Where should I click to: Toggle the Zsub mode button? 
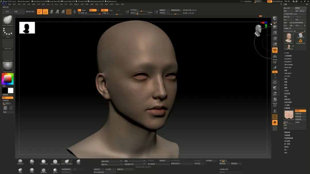point(111,10)
